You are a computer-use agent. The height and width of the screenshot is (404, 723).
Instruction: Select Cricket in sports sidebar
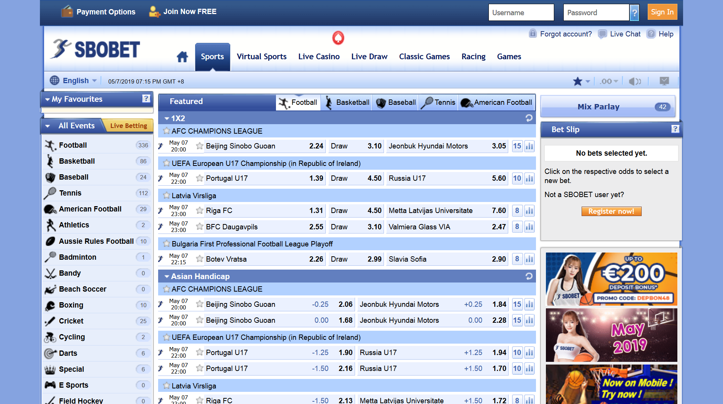tap(97, 321)
